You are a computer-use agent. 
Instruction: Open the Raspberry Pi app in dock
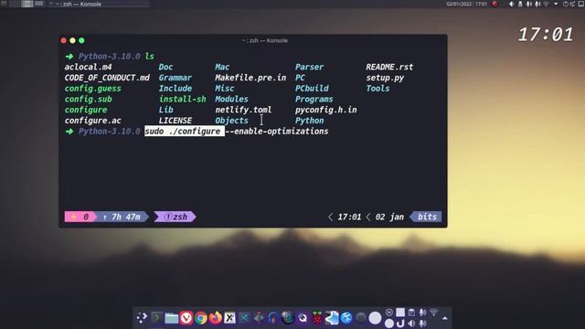pos(317,318)
